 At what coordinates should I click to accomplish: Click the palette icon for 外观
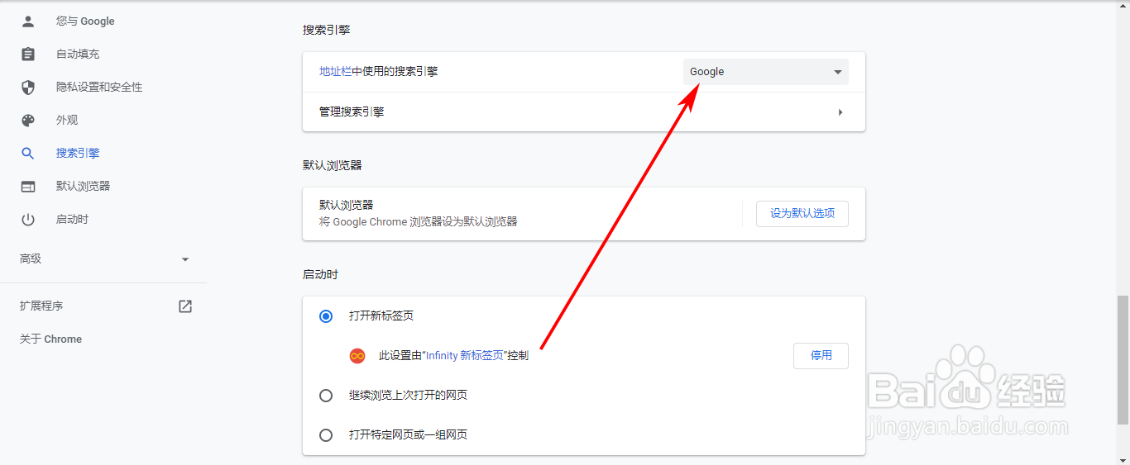point(28,121)
